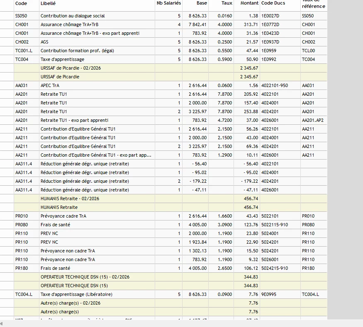Select 'Assurance chômage TrA+TrB - exo part apprenti'

pyautogui.click(x=90, y=33)
